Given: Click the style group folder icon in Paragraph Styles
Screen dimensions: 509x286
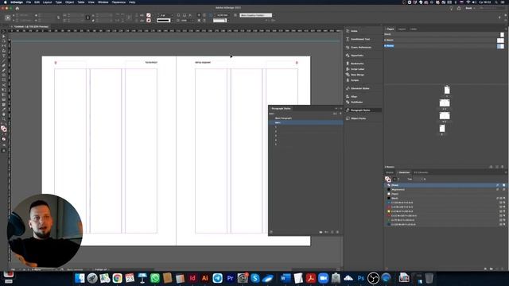Looking at the screenshot, I should click(x=321, y=232).
